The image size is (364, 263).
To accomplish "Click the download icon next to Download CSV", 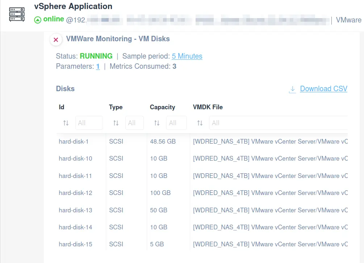I will (292, 89).
